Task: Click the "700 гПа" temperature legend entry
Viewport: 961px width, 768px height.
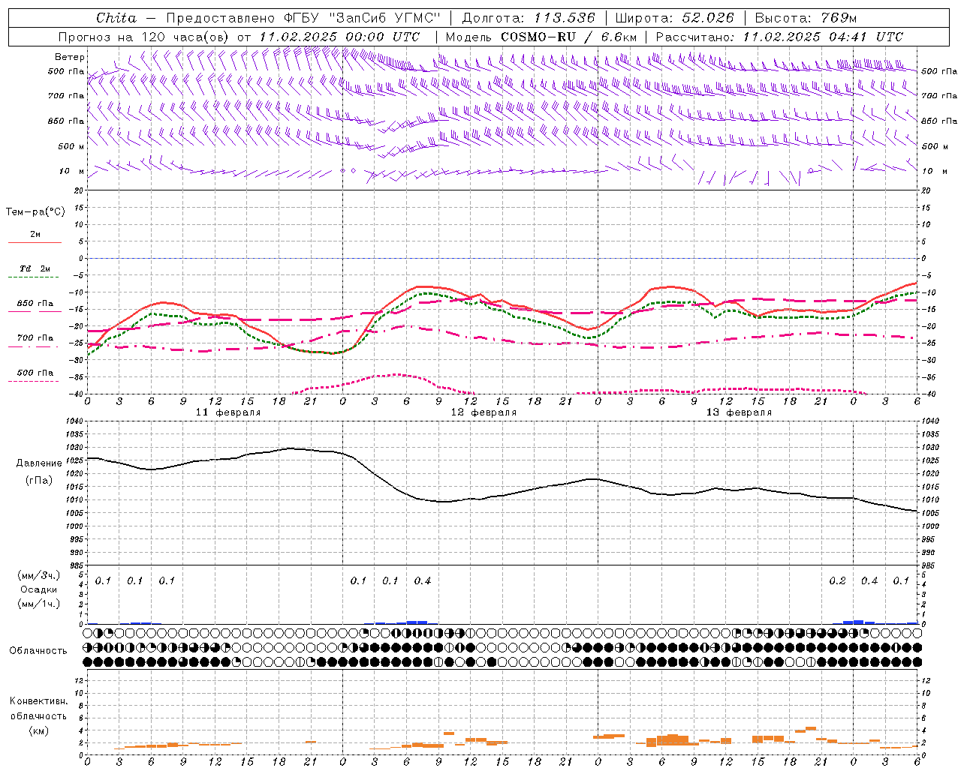Action: (35, 338)
